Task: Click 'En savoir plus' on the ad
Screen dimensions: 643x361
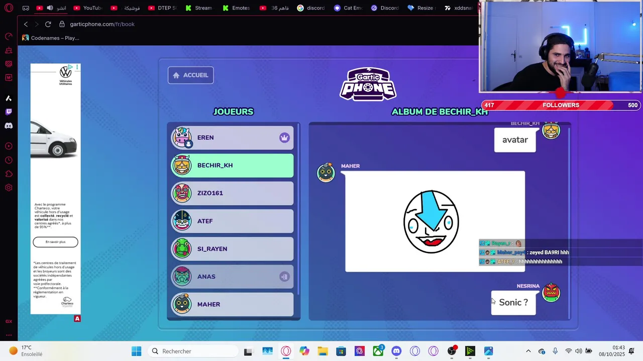Action: [55, 242]
